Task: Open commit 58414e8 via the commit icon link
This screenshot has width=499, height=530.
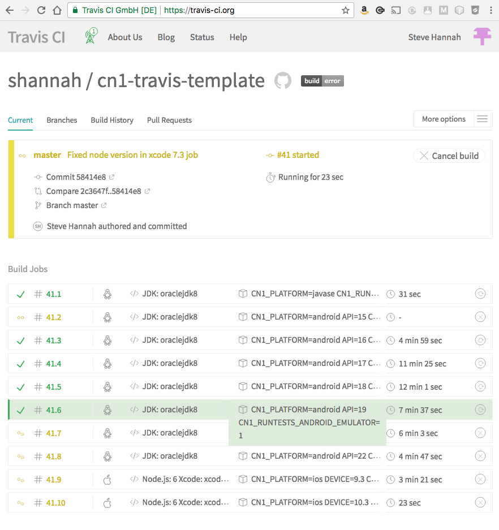Action: (38, 177)
